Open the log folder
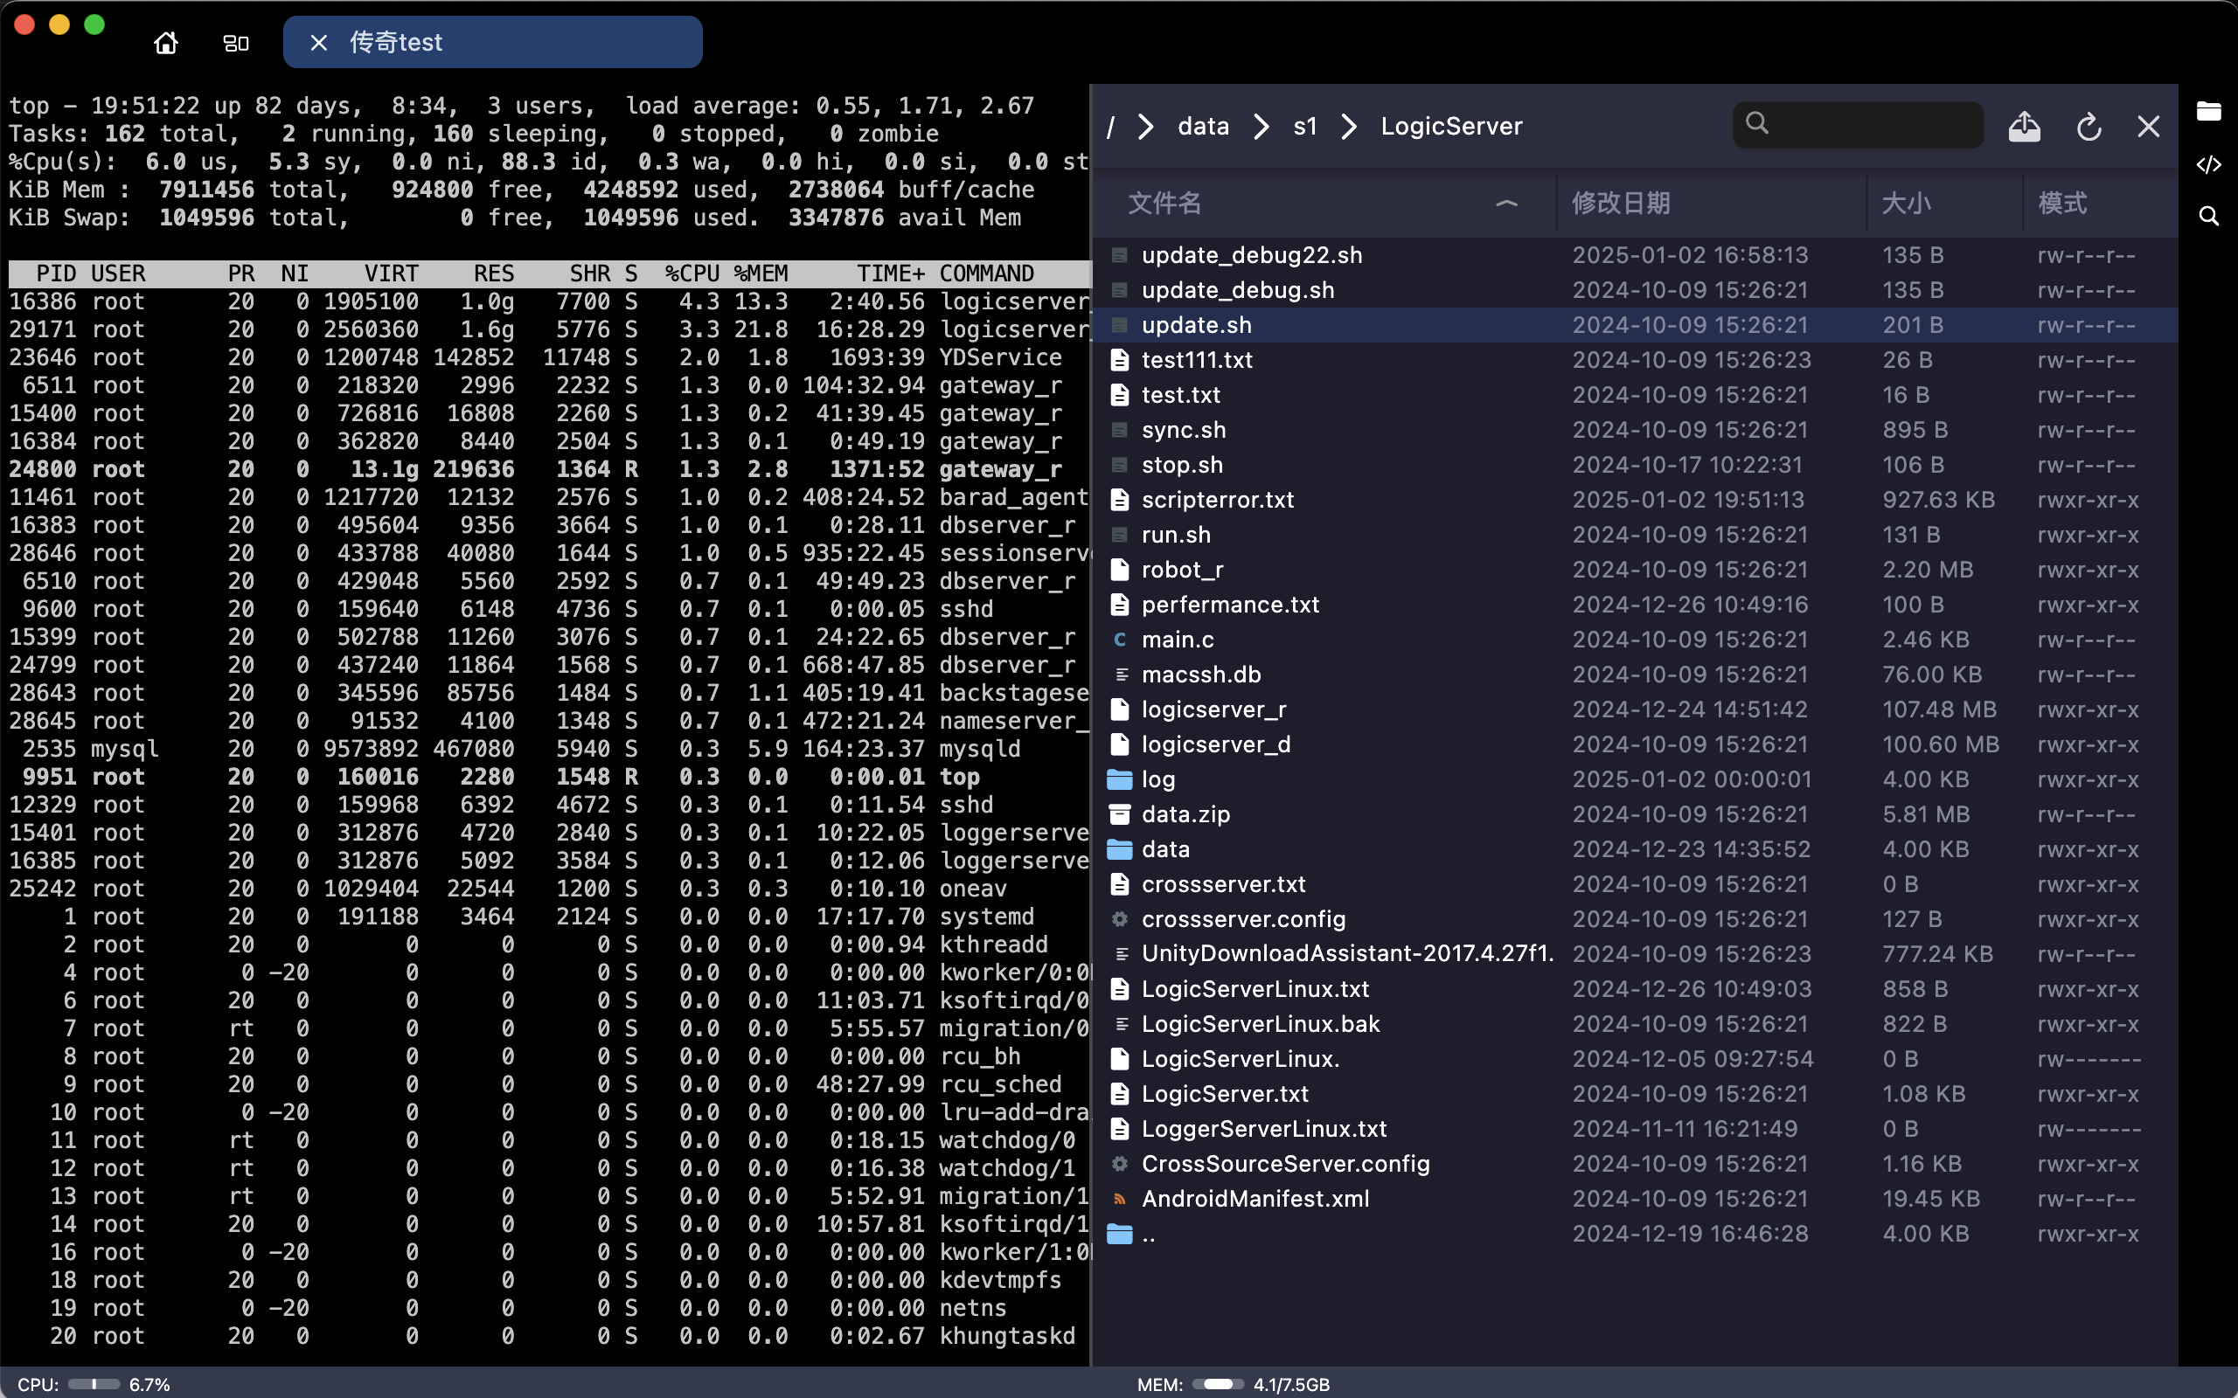2238x1398 pixels. 1157,779
